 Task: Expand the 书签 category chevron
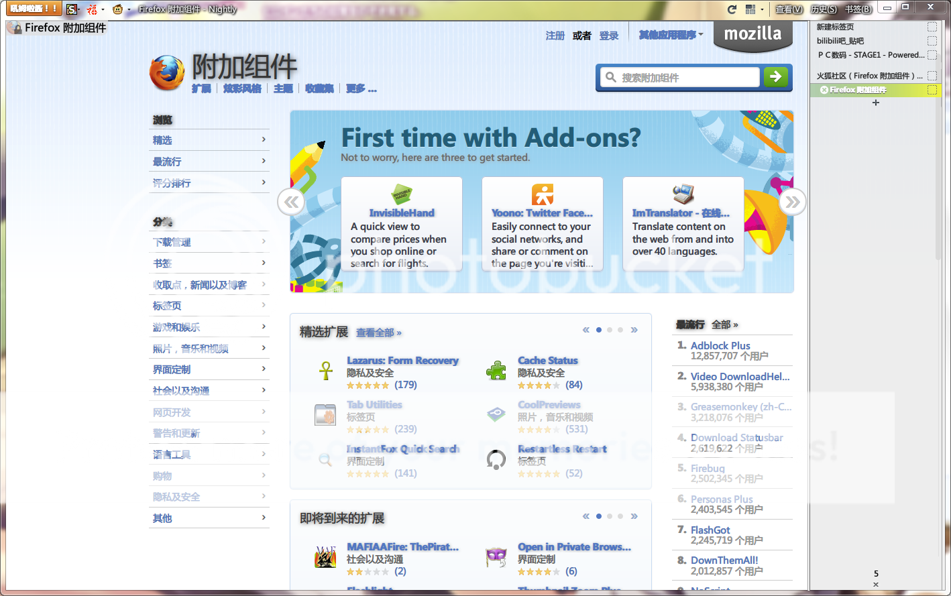(x=264, y=263)
